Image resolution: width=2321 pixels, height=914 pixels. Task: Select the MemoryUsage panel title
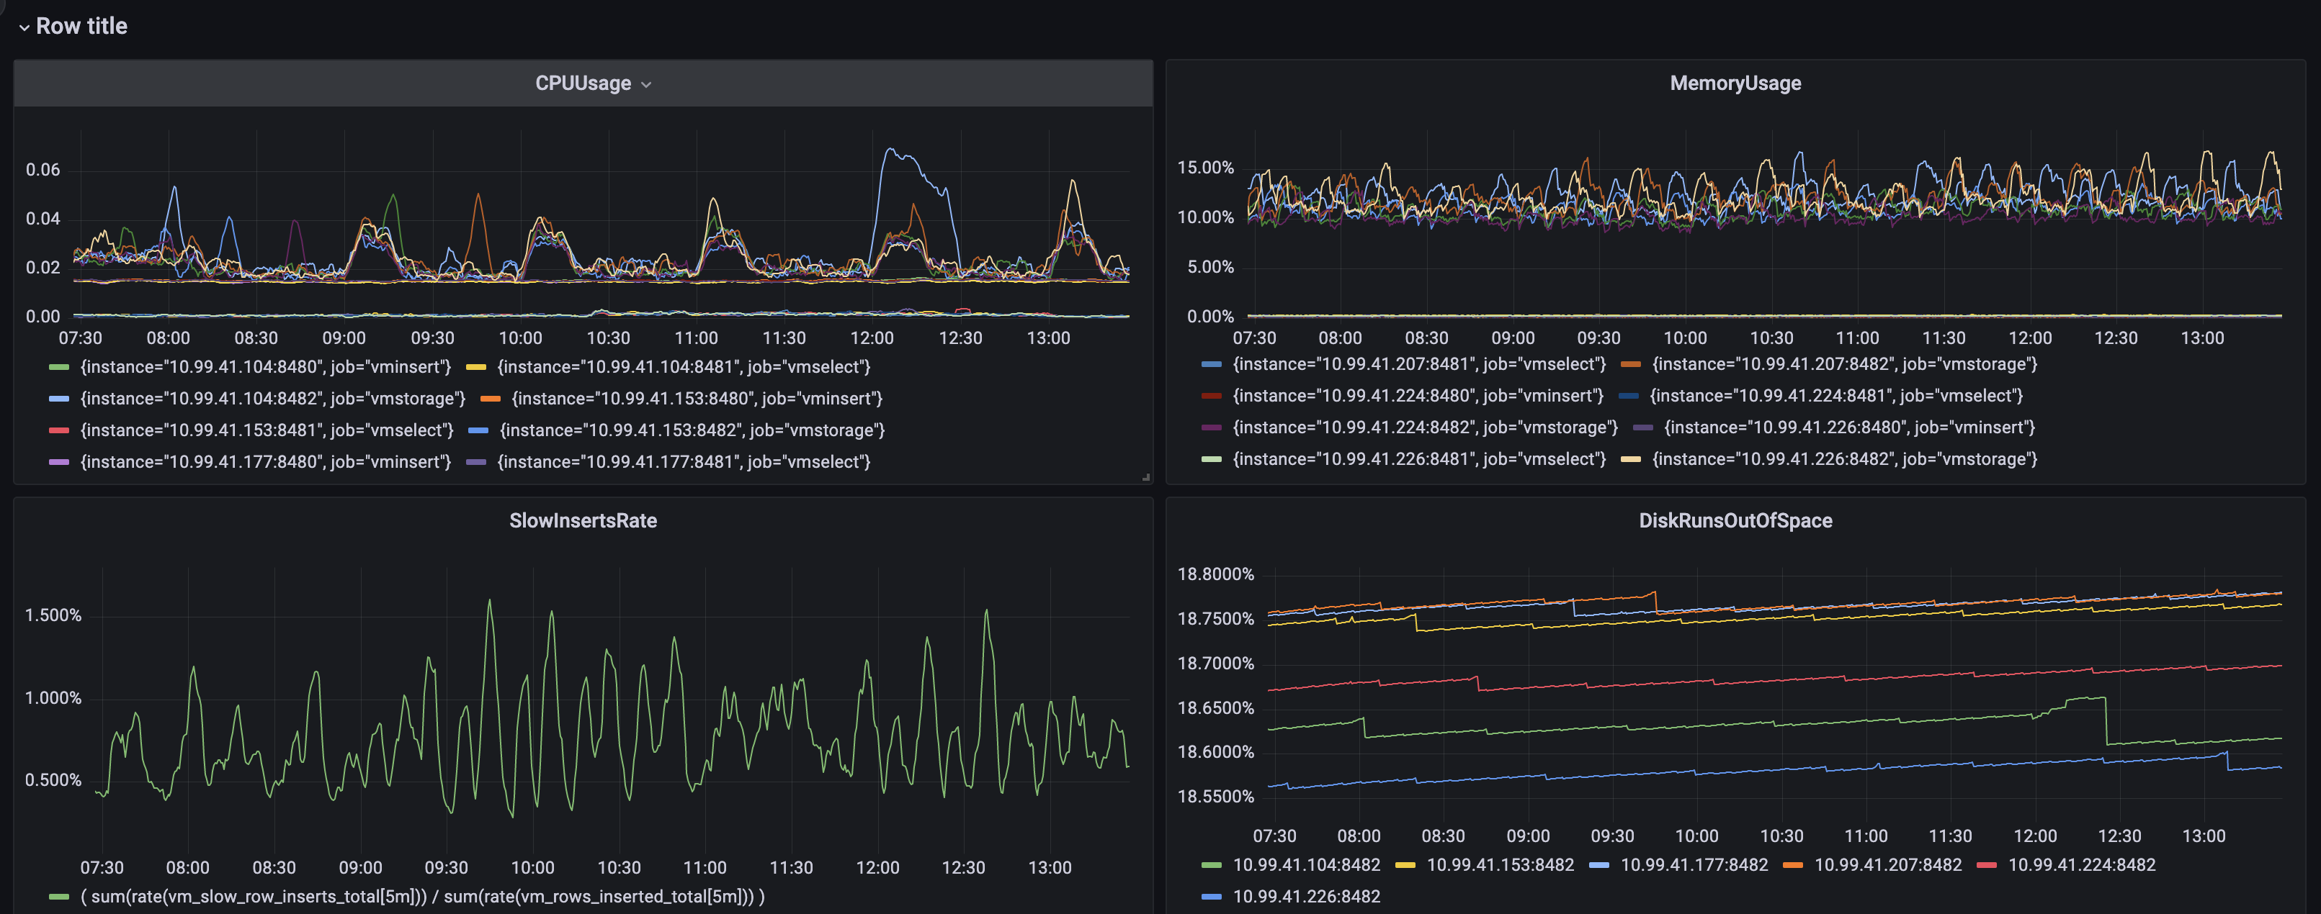tap(1735, 83)
